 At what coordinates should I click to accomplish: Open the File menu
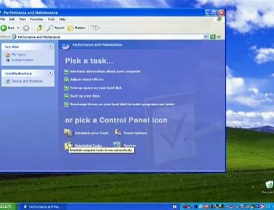pos(2,19)
